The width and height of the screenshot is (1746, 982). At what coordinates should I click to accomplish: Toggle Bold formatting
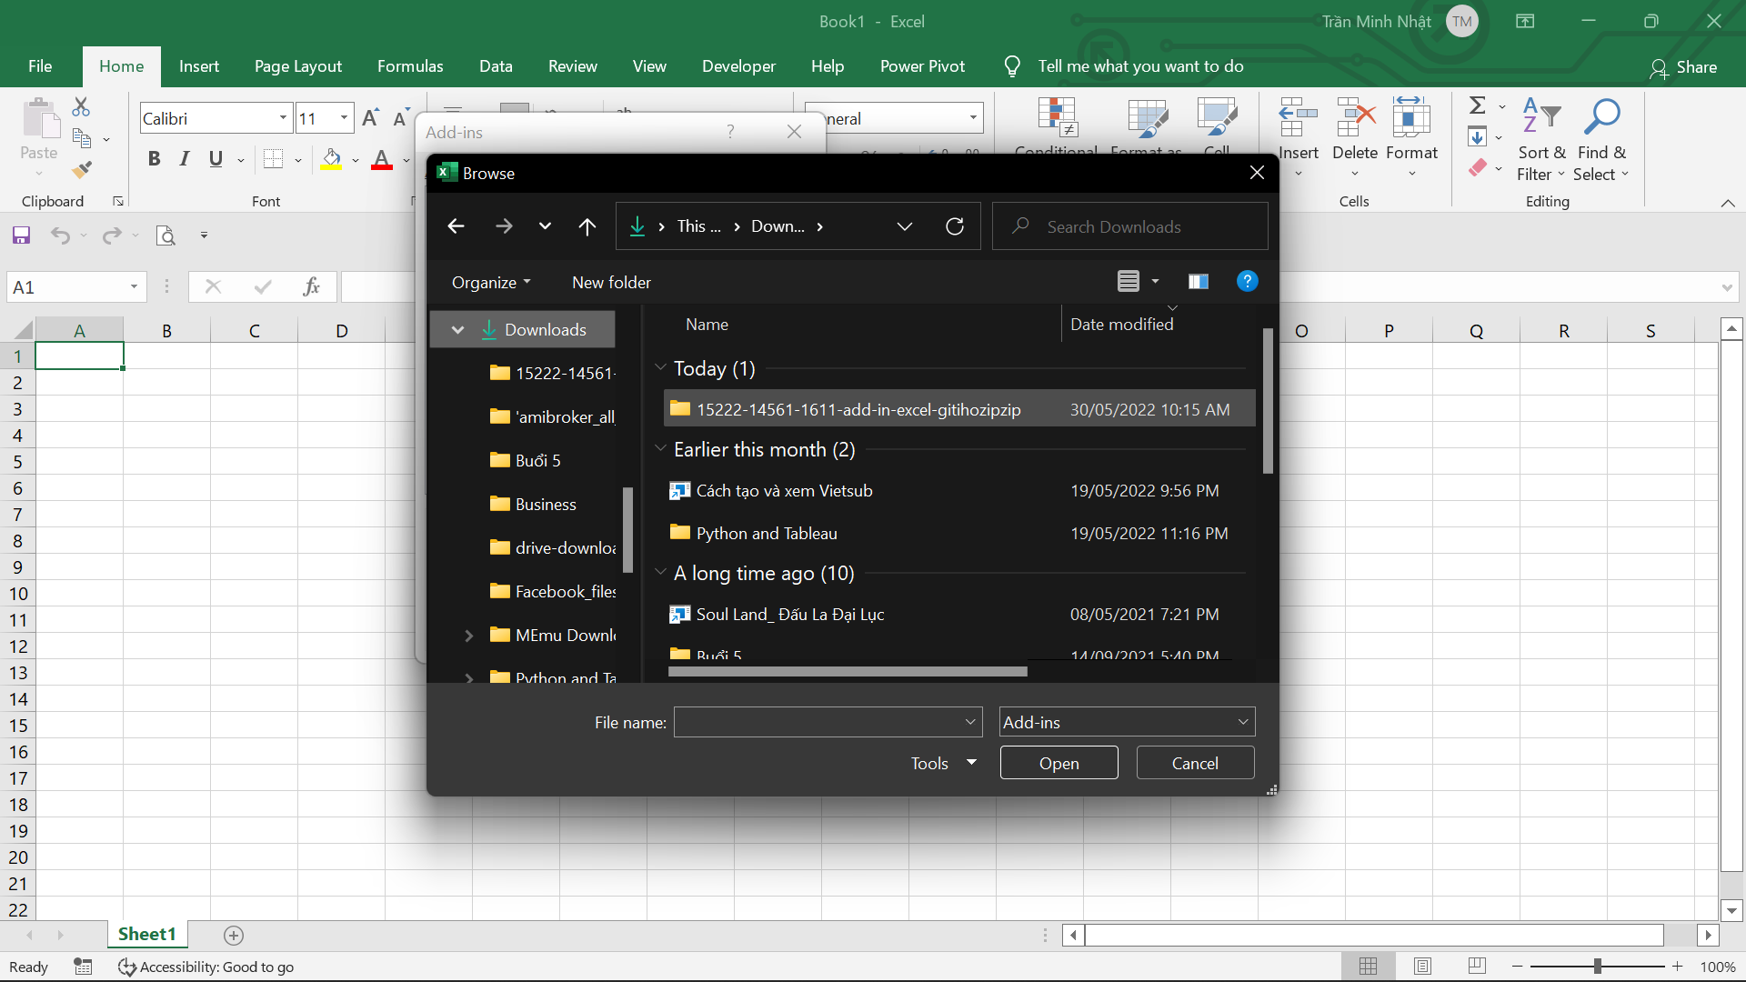[x=154, y=159]
